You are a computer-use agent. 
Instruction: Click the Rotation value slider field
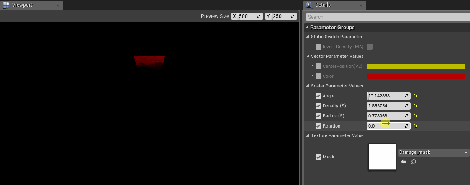point(388,126)
